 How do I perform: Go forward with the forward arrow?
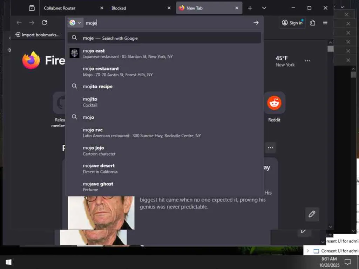pos(32,23)
